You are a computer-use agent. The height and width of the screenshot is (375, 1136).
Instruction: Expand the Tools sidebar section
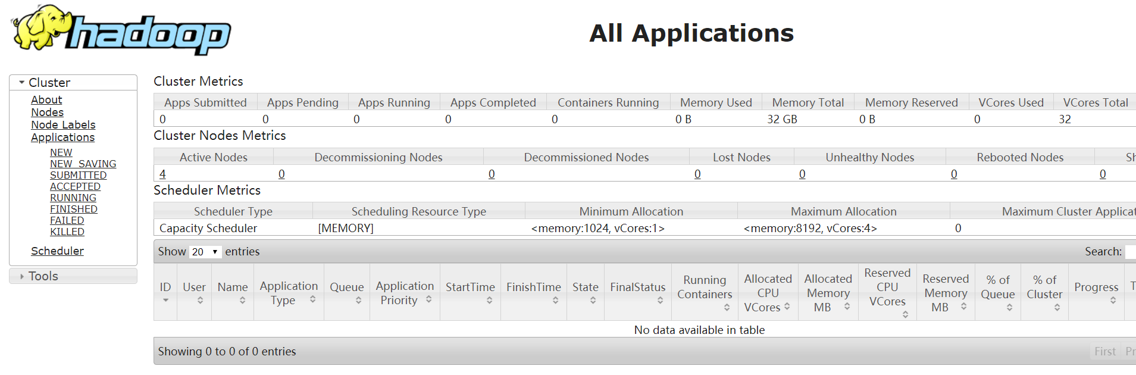pos(73,276)
